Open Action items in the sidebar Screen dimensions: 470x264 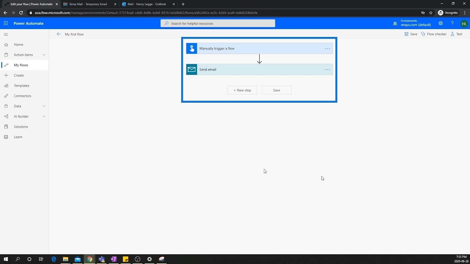(x=23, y=55)
